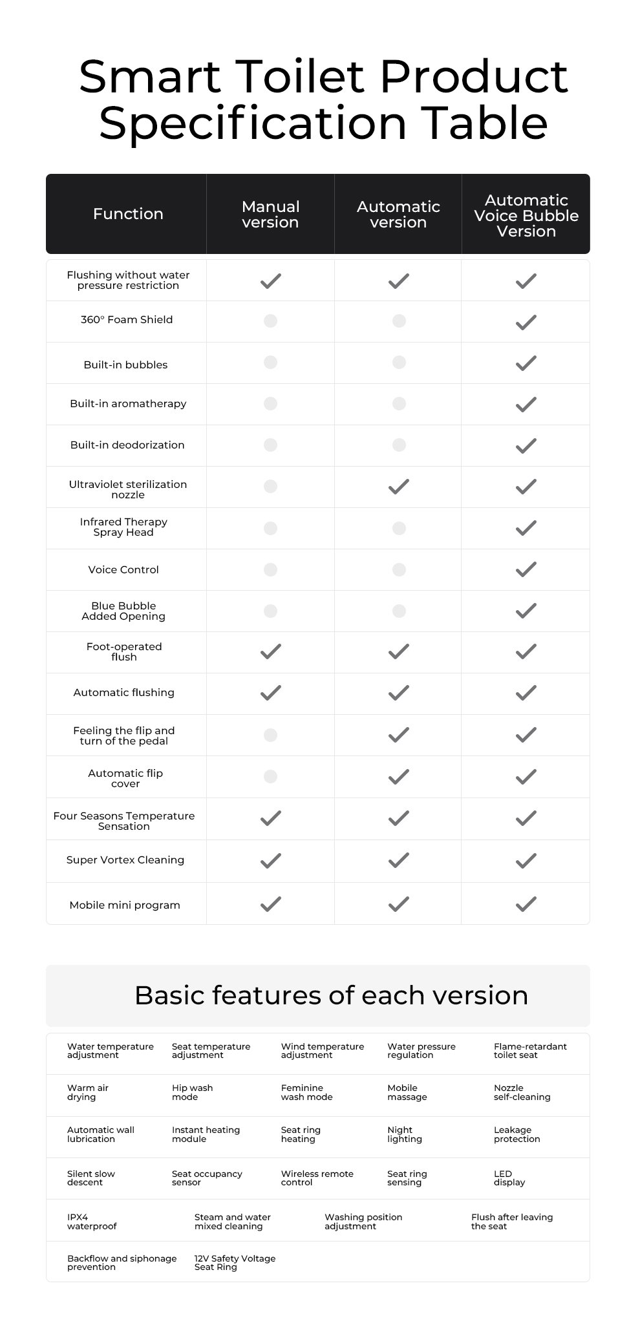Click Voice Bubble checkmark for Voice Control
The height and width of the screenshot is (1321, 640).
click(526, 569)
